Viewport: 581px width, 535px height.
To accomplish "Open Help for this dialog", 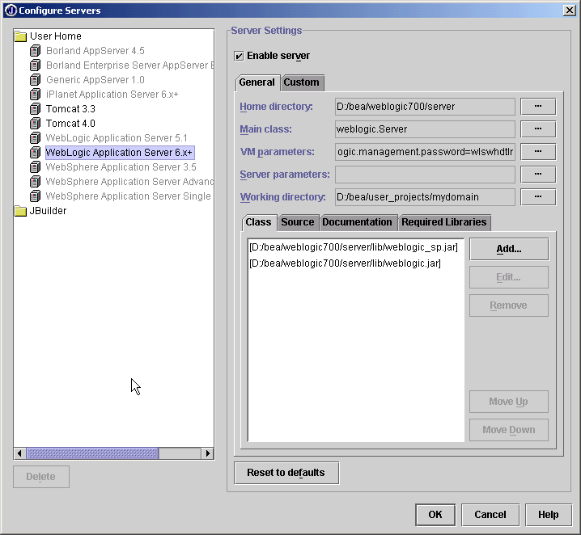I will [549, 515].
